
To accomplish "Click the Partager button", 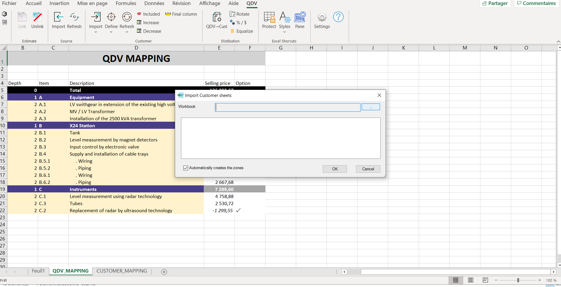I will (x=495, y=3).
